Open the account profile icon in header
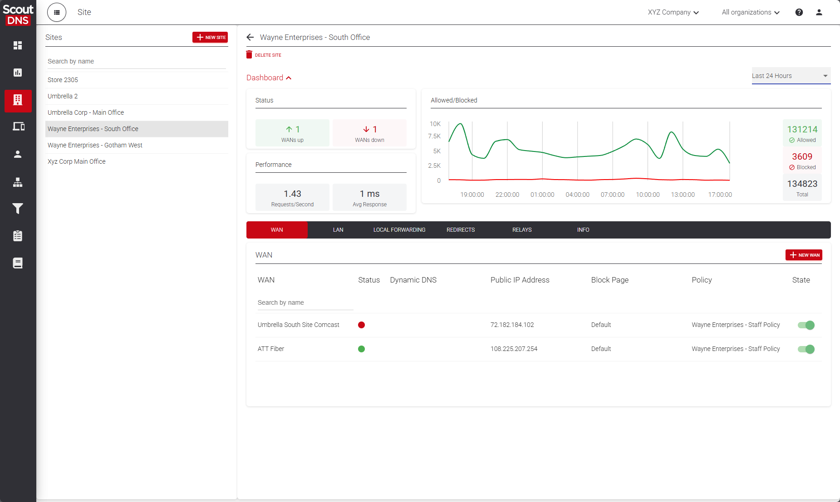 click(819, 12)
